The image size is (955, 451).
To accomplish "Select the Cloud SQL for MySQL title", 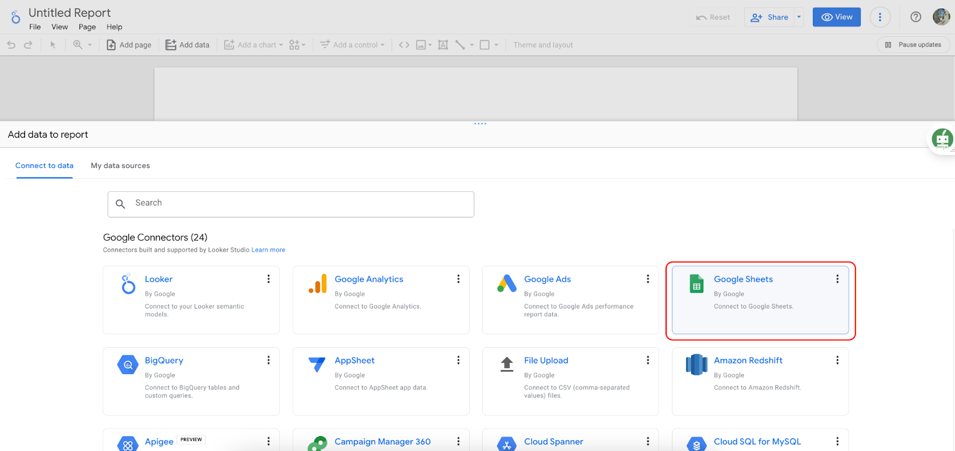I will click(x=757, y=441).
